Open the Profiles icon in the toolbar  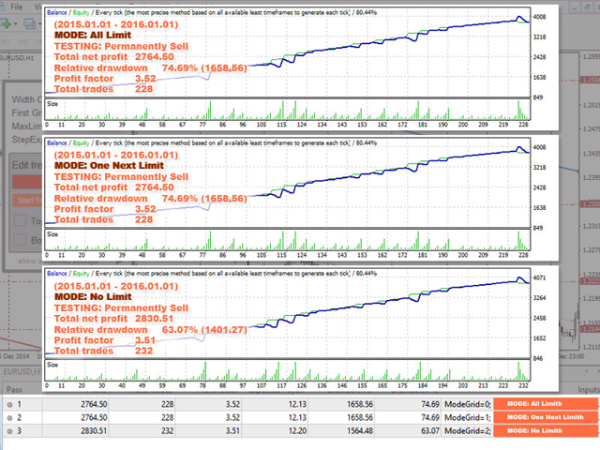click(x=29, y=23)
